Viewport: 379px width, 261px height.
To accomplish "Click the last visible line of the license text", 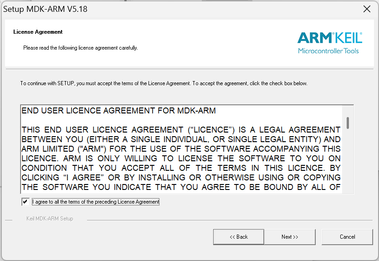I will pyautogui.click(x=181, y=187).
